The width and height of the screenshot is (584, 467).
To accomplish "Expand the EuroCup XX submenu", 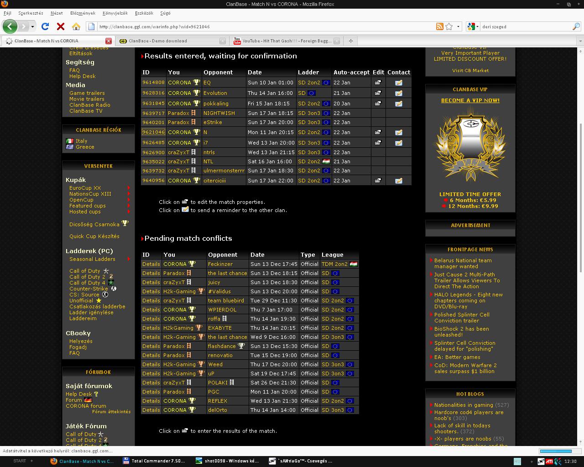I will [x=129, y=188].
